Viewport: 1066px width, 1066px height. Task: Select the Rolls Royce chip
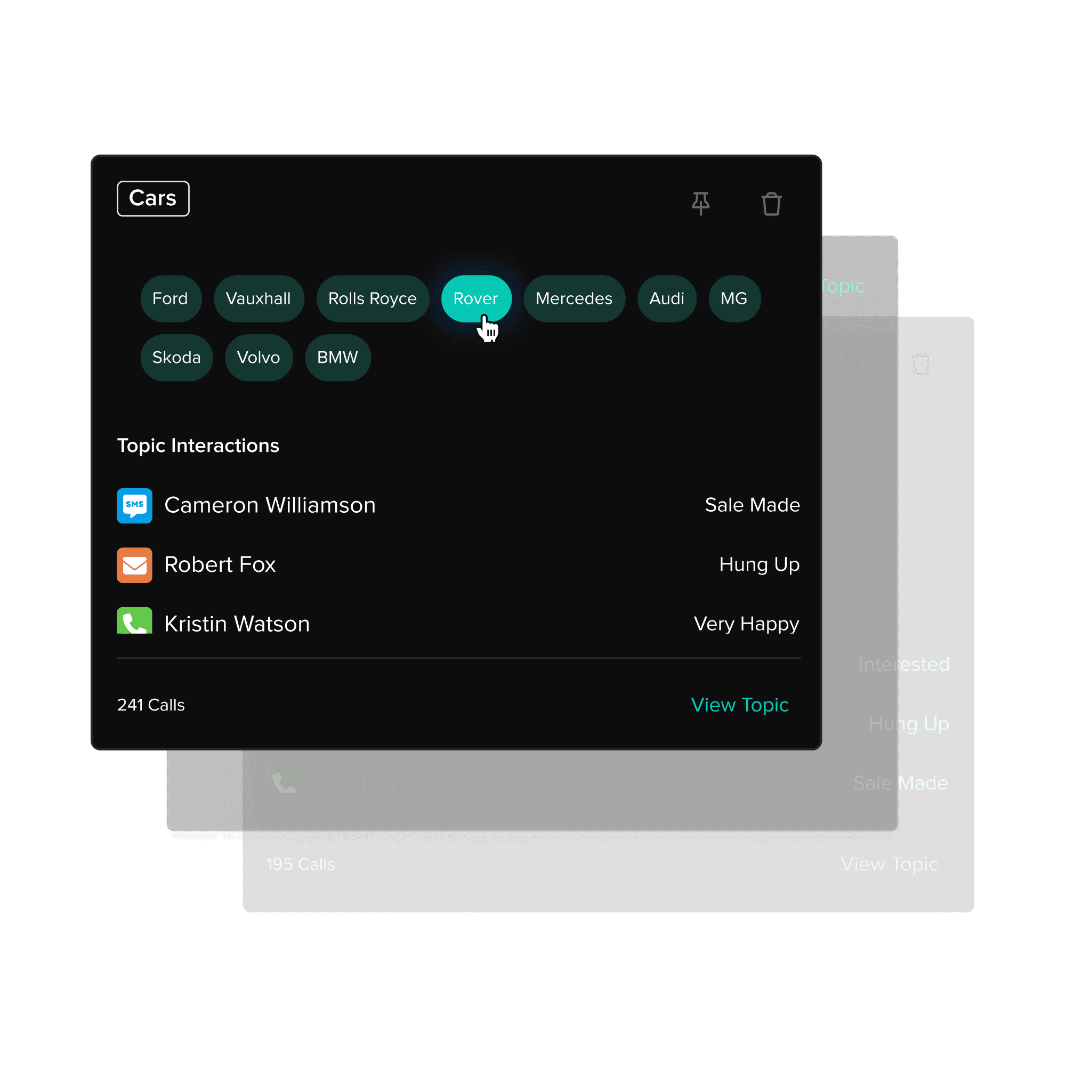pos(373,298)
